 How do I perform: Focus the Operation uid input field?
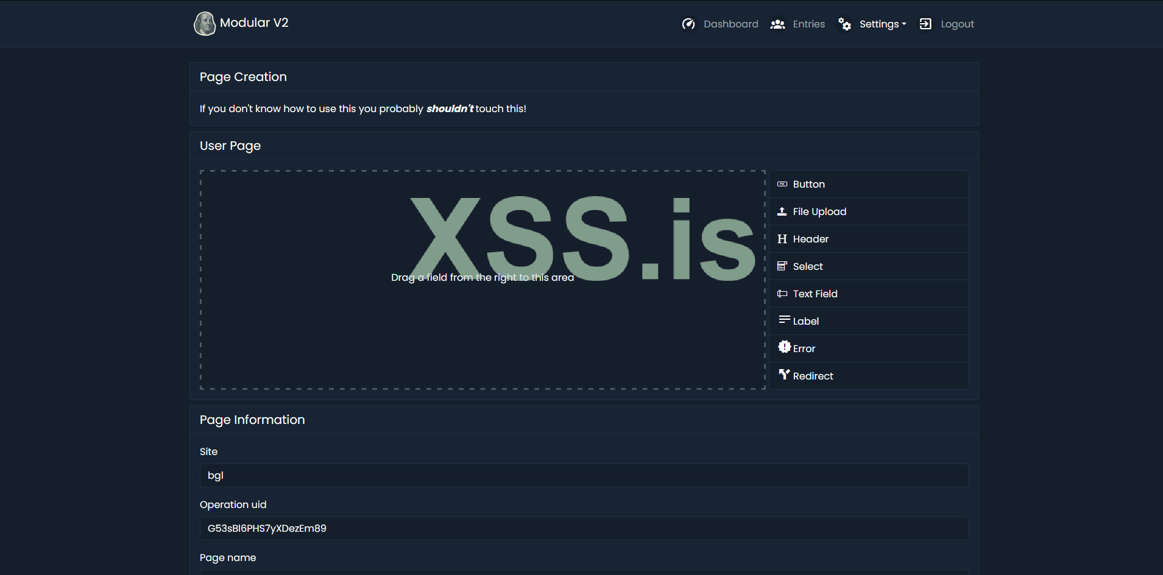tap(584, 529)
